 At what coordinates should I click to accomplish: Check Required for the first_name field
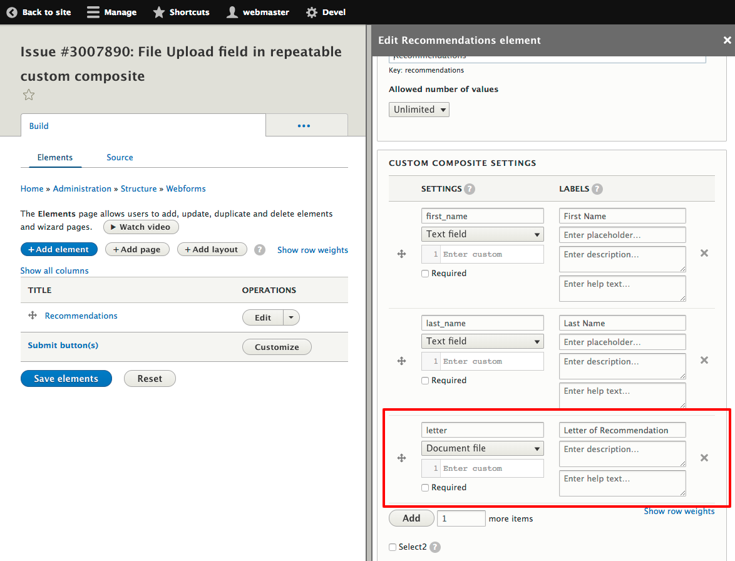(x=424, y=273)
